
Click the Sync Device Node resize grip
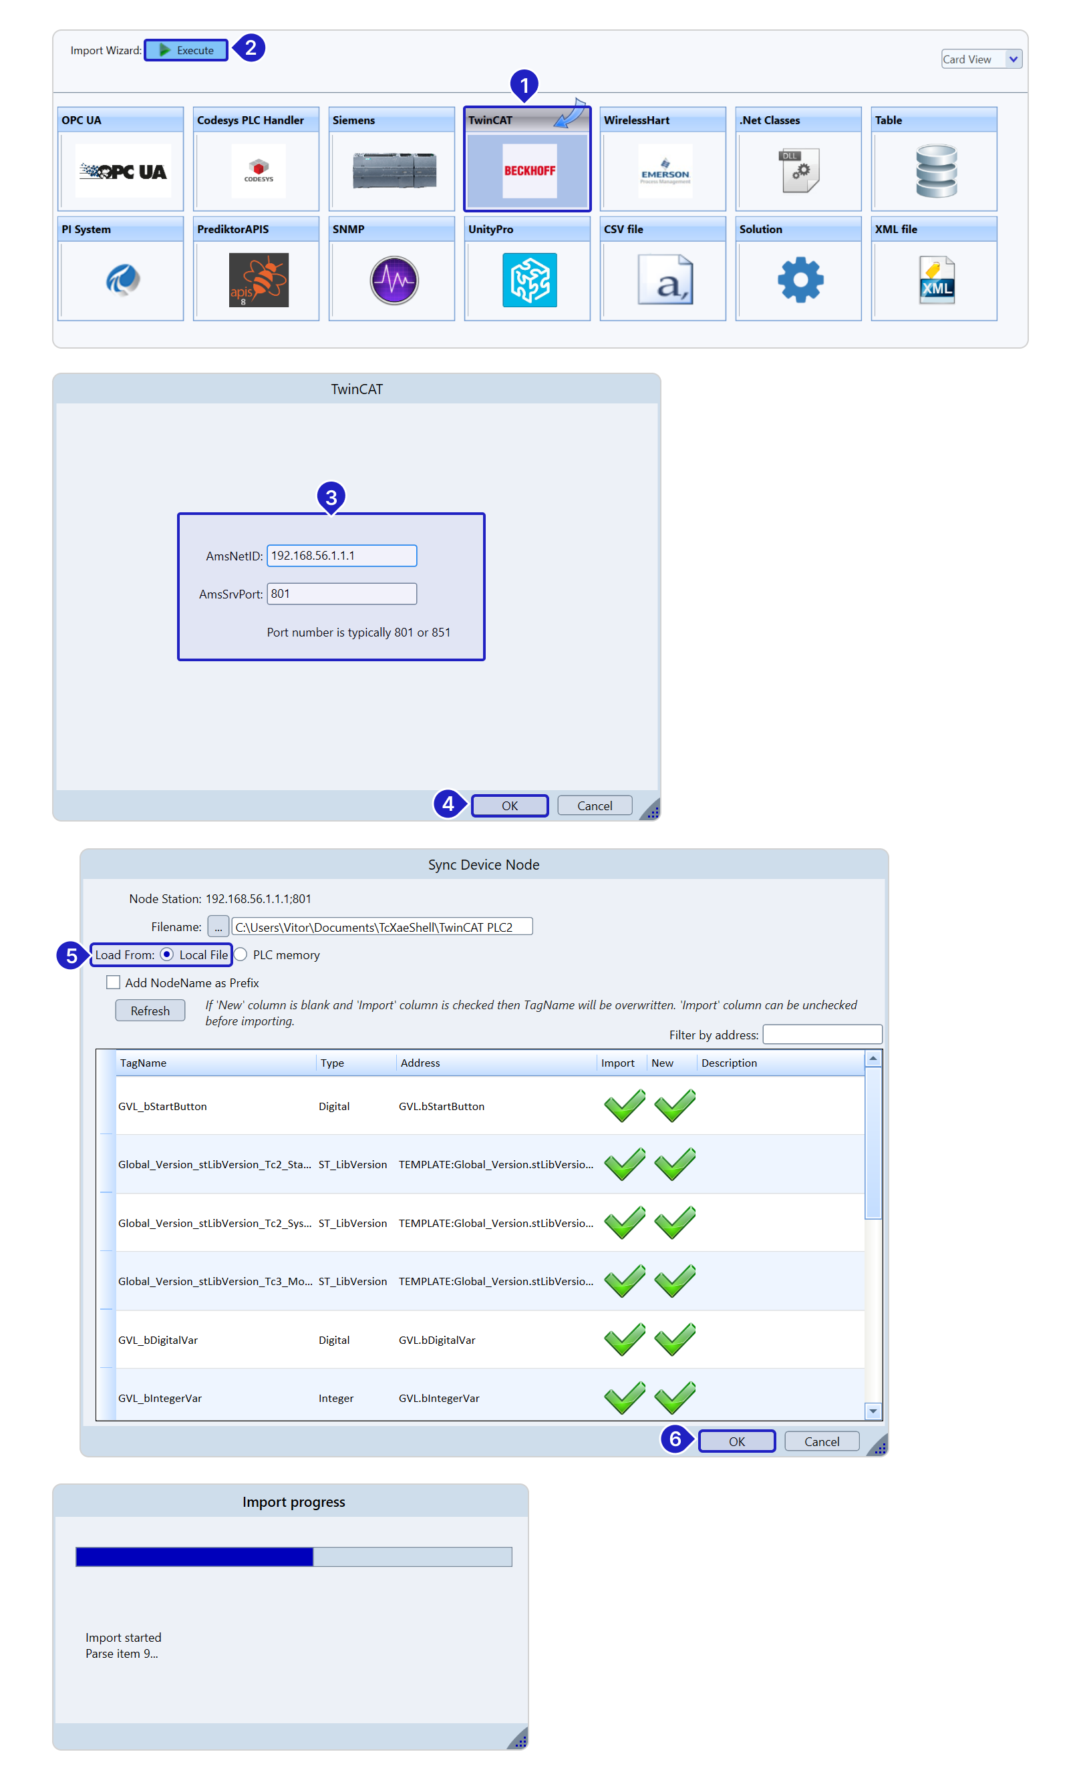click(x=878, y=1446)
